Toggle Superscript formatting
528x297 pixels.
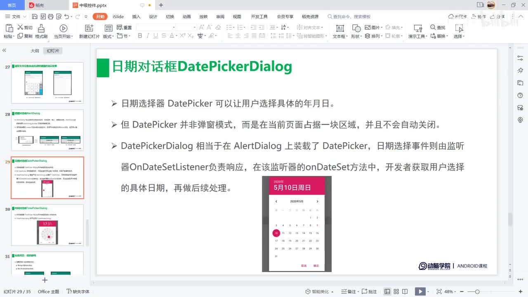pyautogui.click(x=182, y=36)
